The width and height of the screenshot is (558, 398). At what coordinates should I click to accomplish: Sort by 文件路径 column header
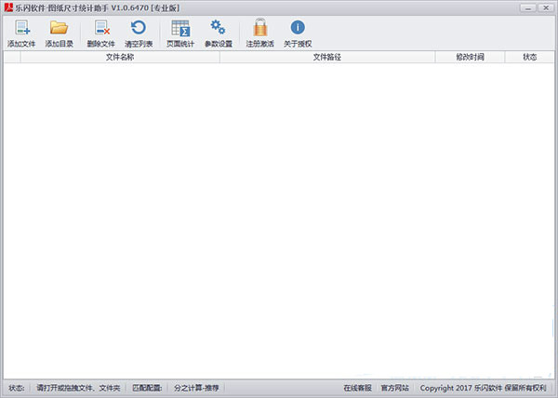click(x=327, y=57)
